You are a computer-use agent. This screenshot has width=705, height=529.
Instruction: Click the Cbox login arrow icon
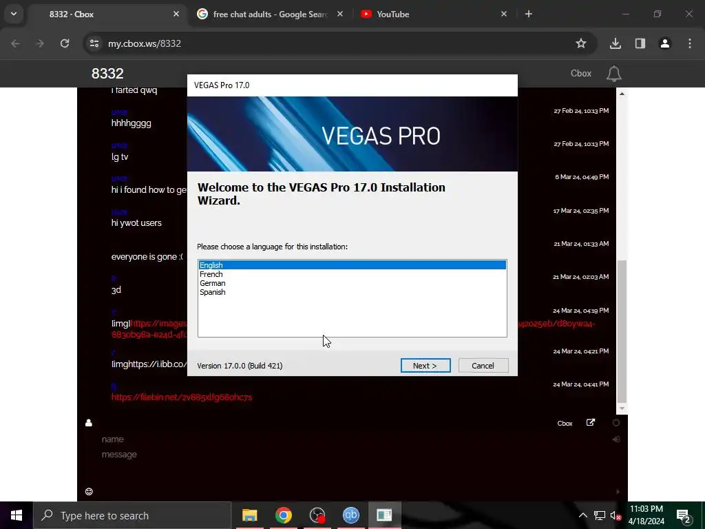pos(616,439)
